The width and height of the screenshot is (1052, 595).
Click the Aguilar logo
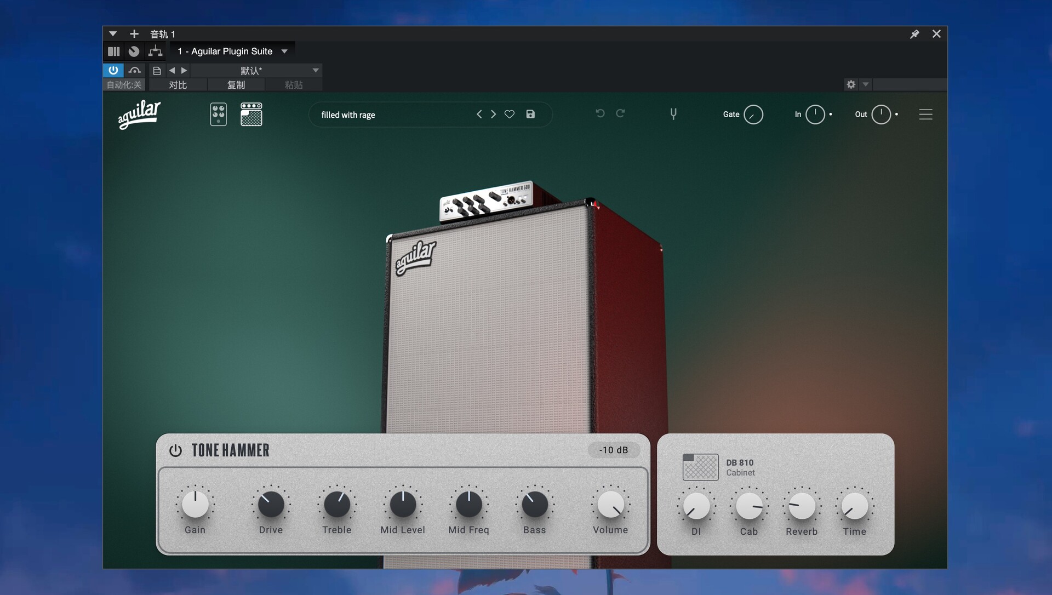(x=139, y=115)
